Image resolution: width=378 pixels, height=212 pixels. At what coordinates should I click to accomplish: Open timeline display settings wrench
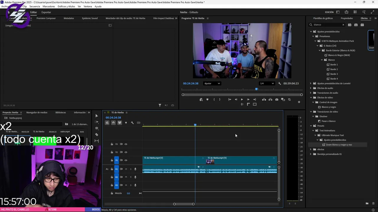(x=132, y=123)
